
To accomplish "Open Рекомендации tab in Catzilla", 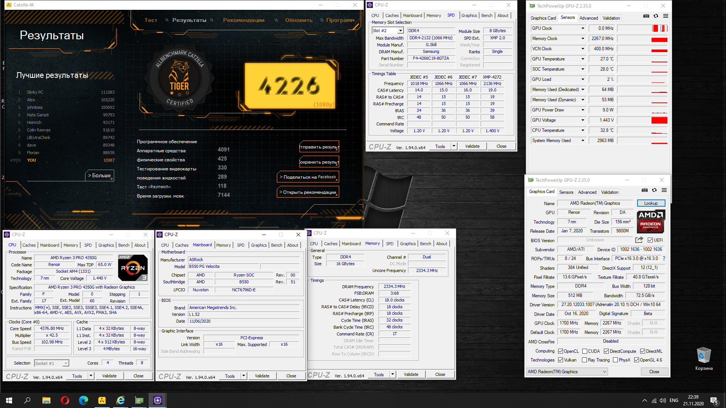I will (244, 20).
